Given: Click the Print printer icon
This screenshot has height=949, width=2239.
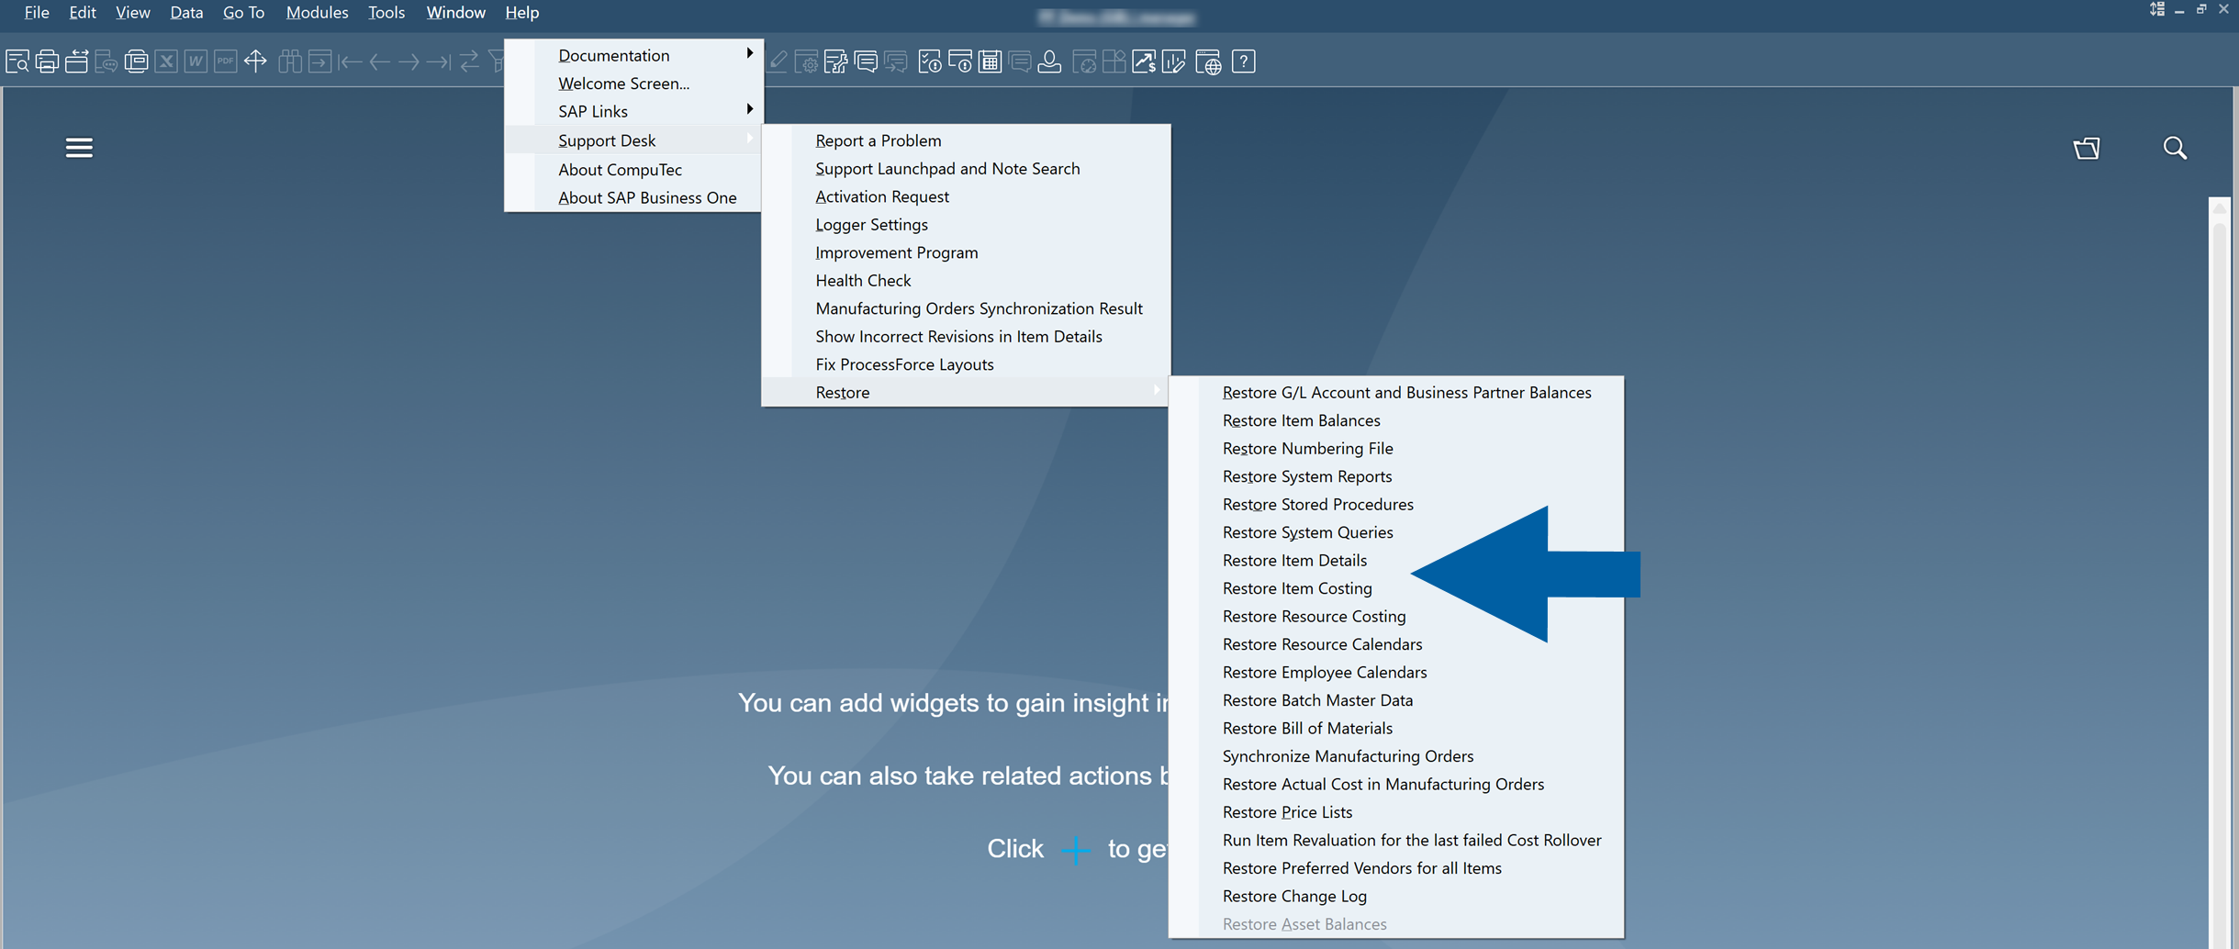Looking at the screenshot, I should 47,61.
